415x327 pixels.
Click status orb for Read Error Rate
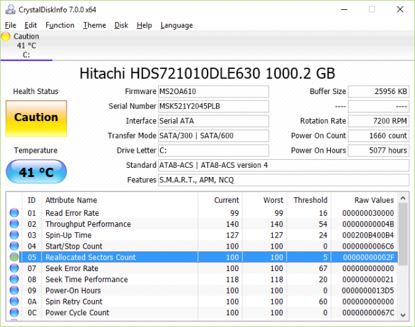(14, 213)
